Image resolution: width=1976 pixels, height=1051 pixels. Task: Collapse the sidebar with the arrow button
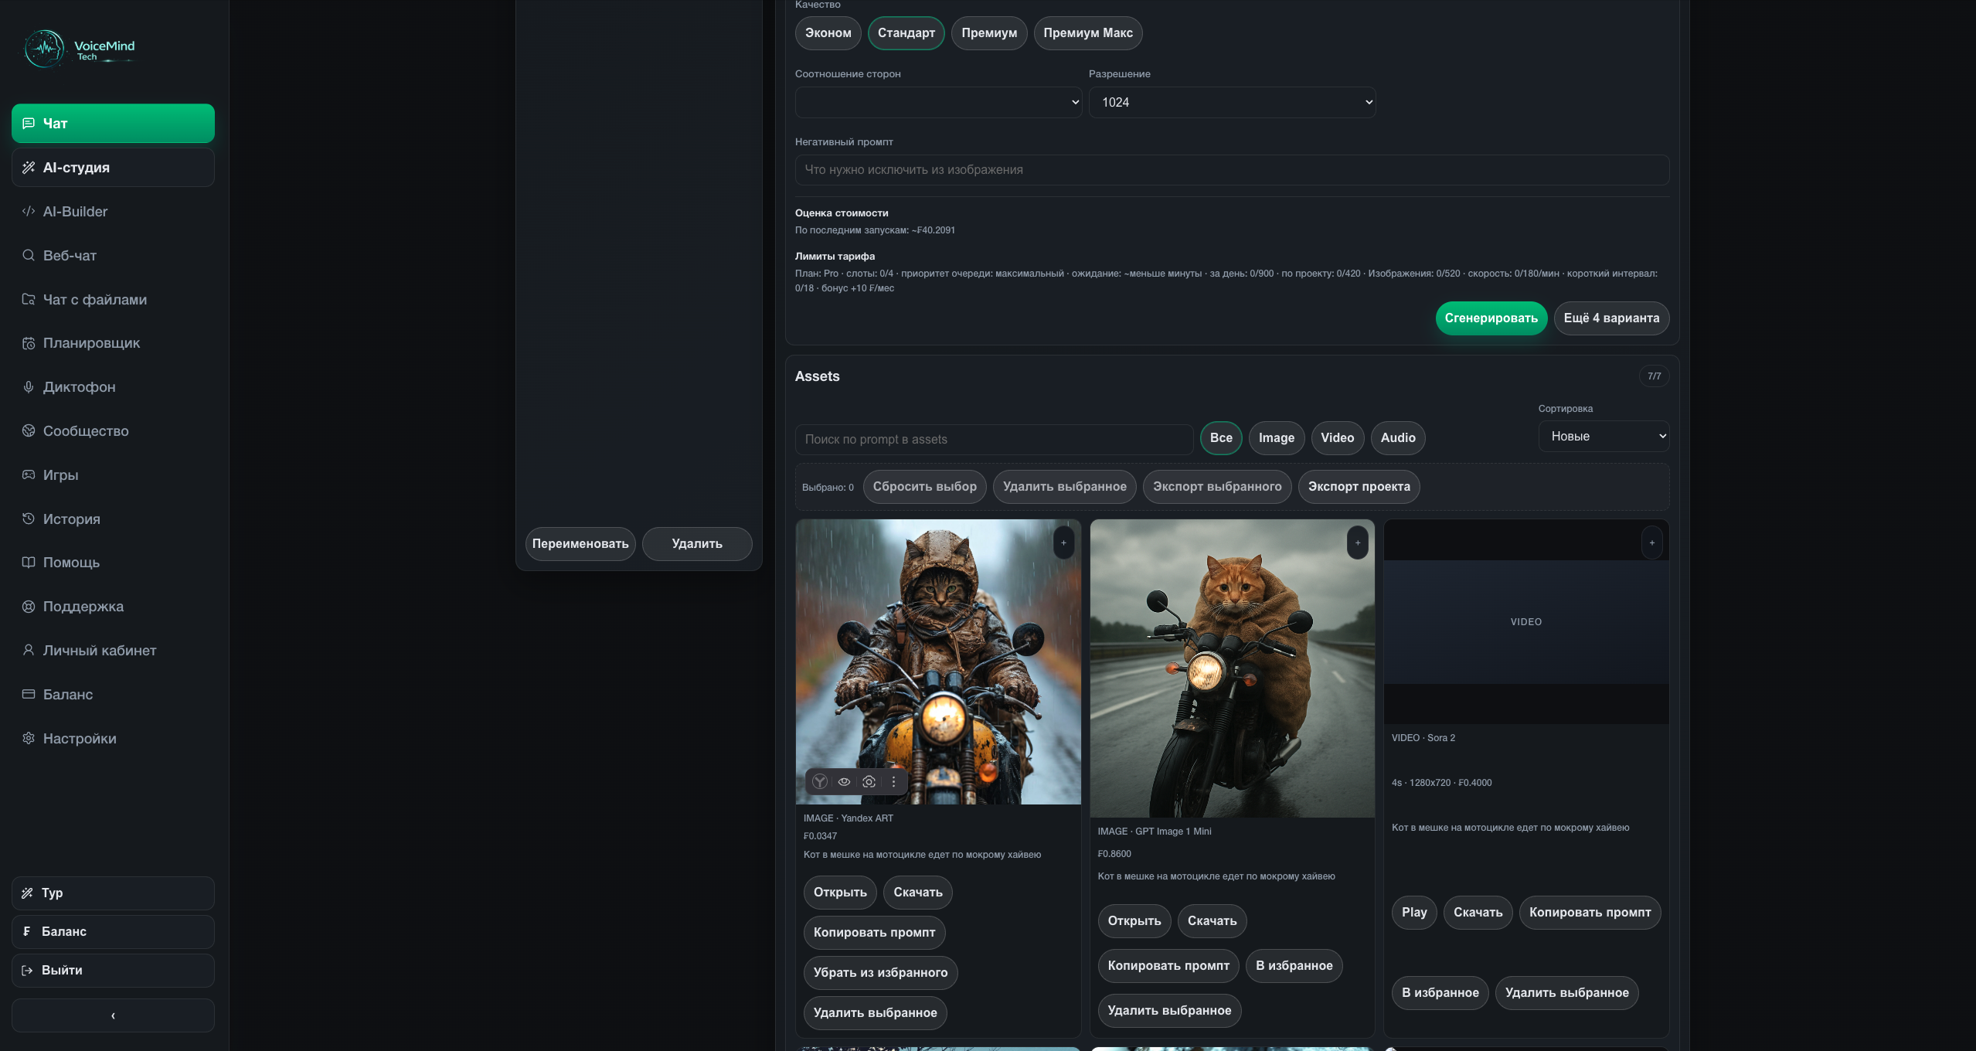coord(113,1015)
